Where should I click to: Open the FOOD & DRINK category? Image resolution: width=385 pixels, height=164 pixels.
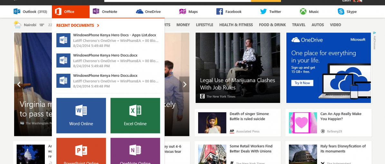[x=272, y=25]
